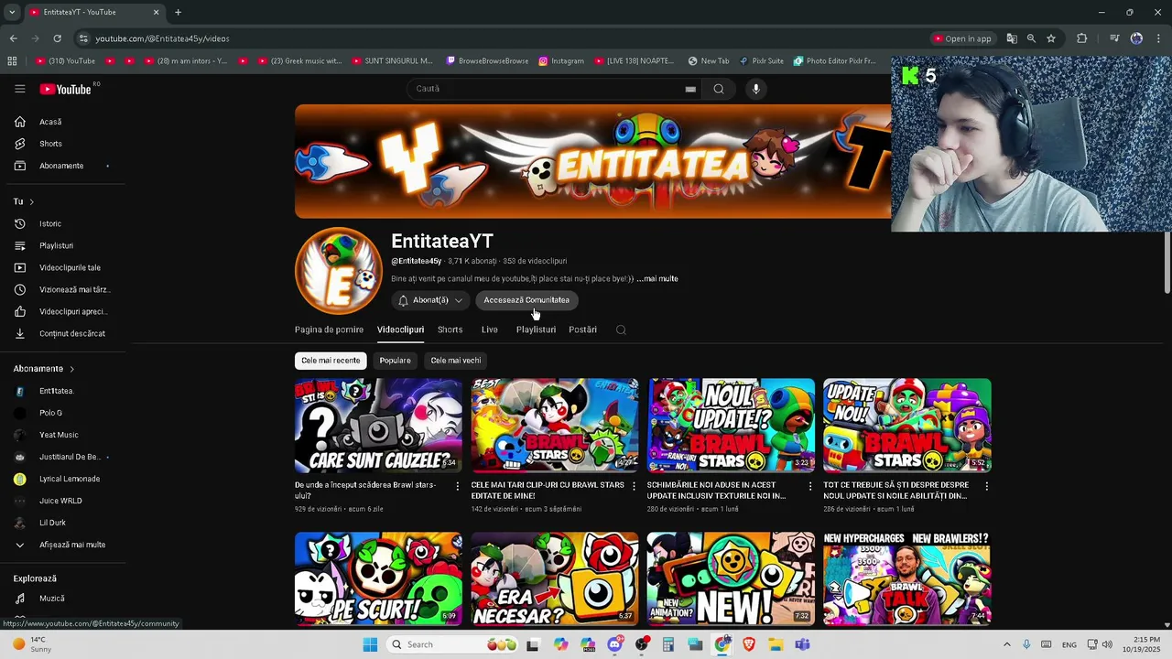Open 'CARE SUNT CAUZELE?' video thumbnail
Viewport: 1172px width, 659px height.
tap(378, 426)
